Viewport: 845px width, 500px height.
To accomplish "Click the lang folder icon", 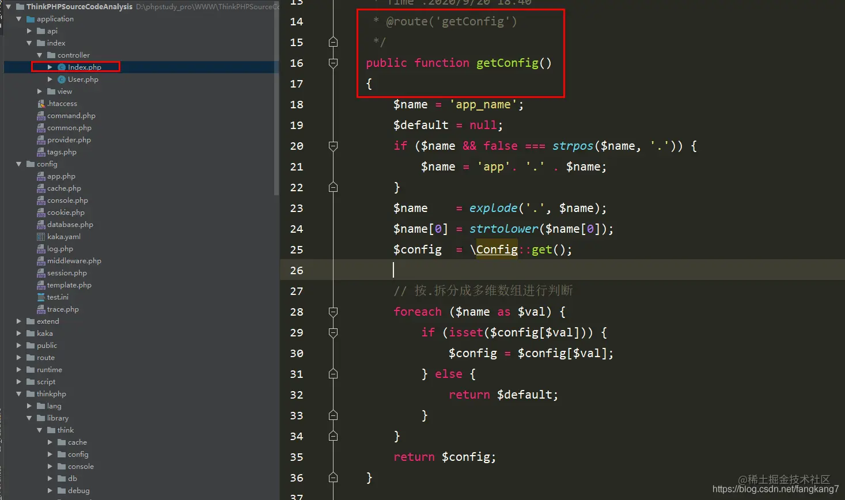I will [x=41, y=406].
